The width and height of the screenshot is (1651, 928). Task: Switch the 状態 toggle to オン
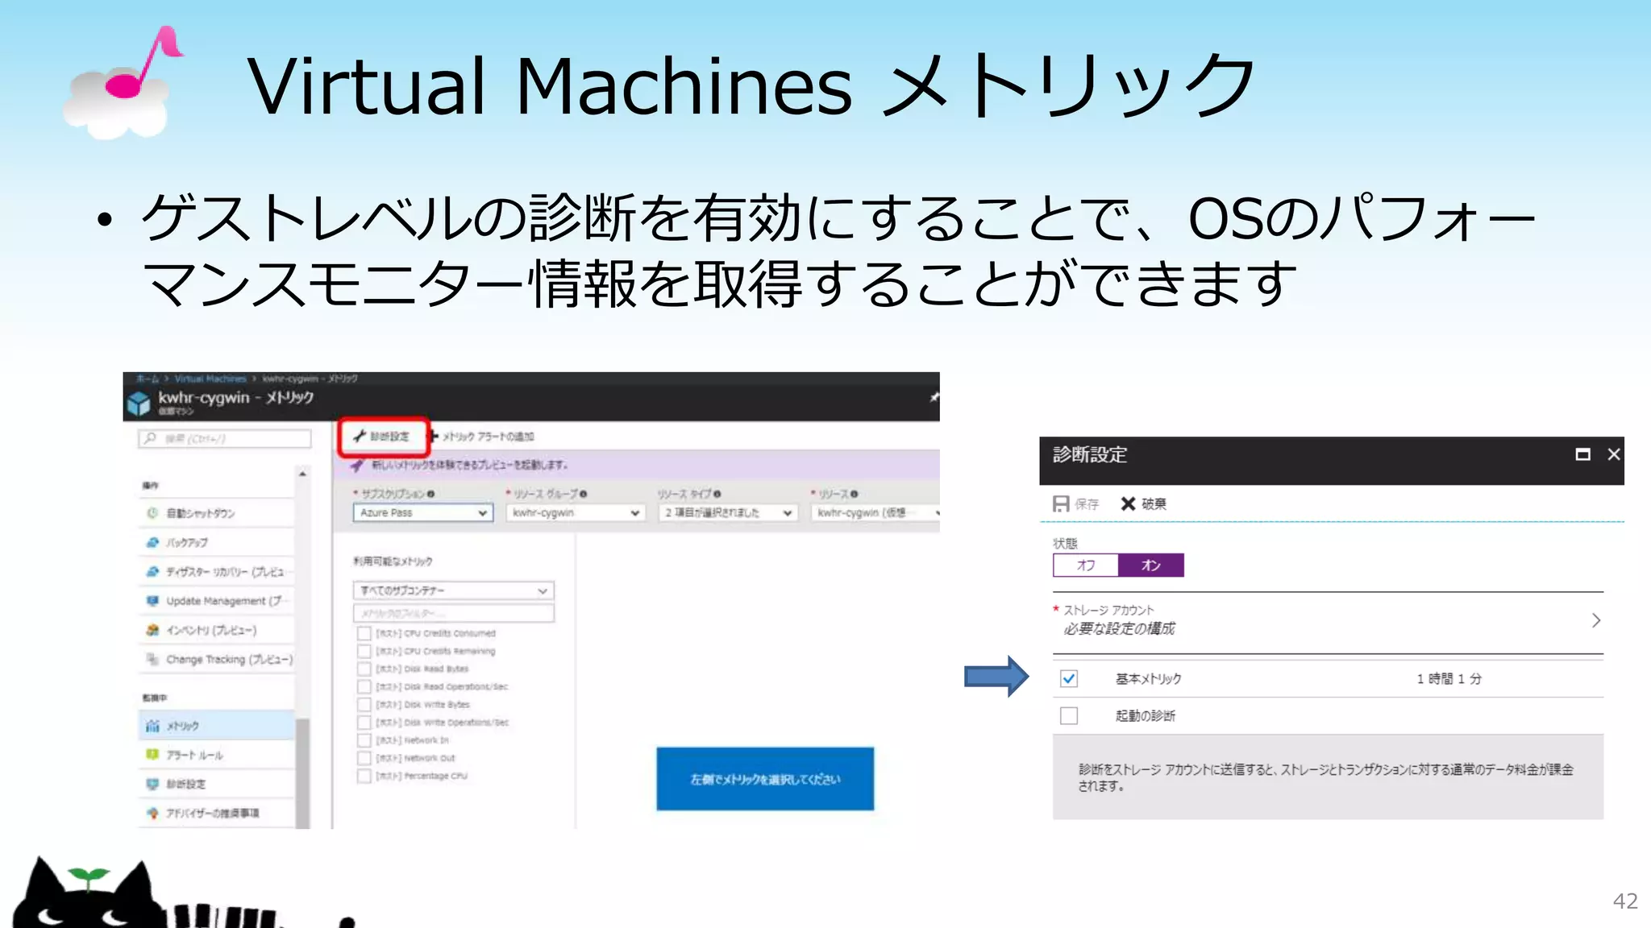point(1151,565)
